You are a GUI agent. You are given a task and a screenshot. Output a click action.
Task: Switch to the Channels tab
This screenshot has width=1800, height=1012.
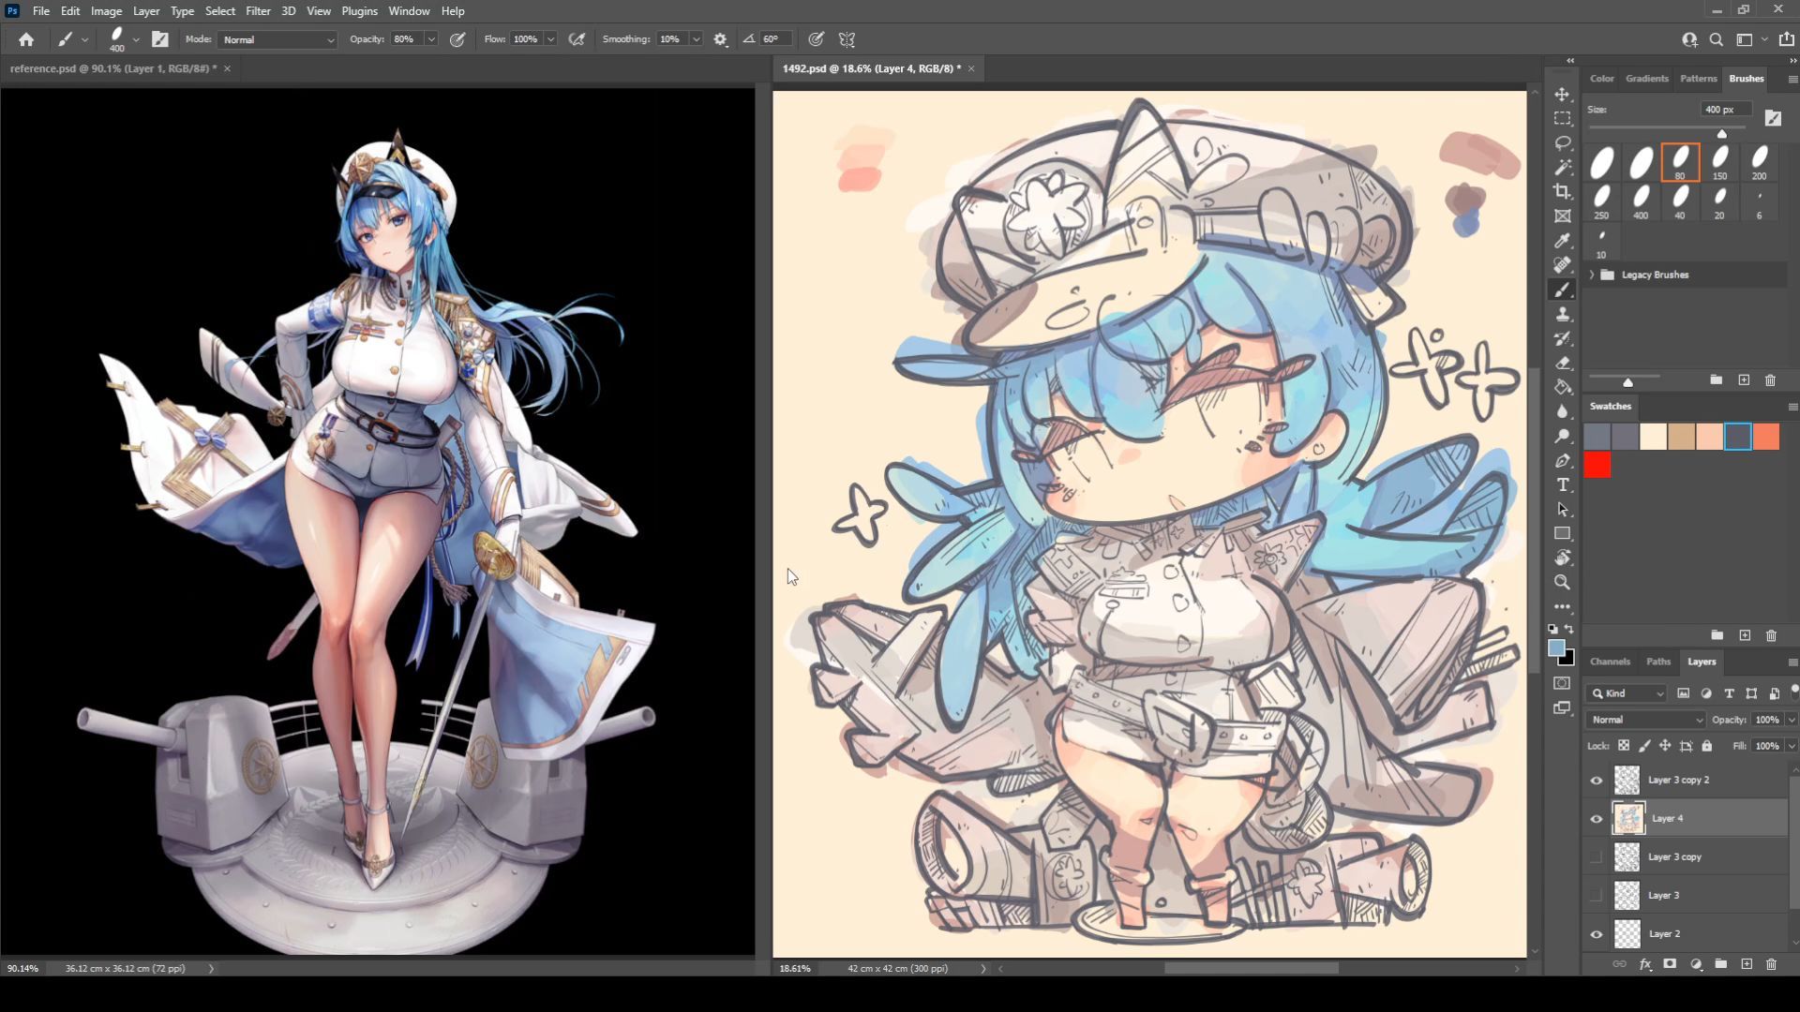[1610, 662]
